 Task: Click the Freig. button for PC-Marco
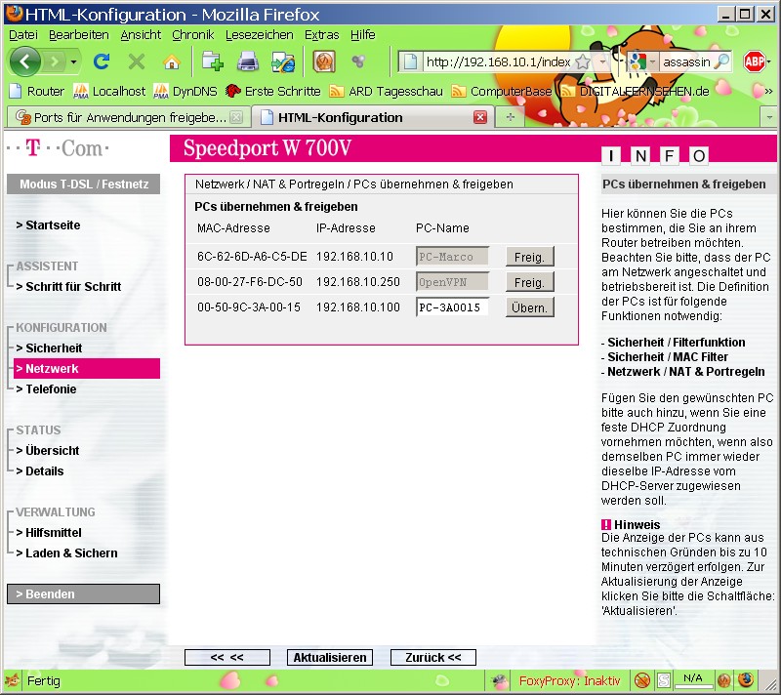coord(529,257)
